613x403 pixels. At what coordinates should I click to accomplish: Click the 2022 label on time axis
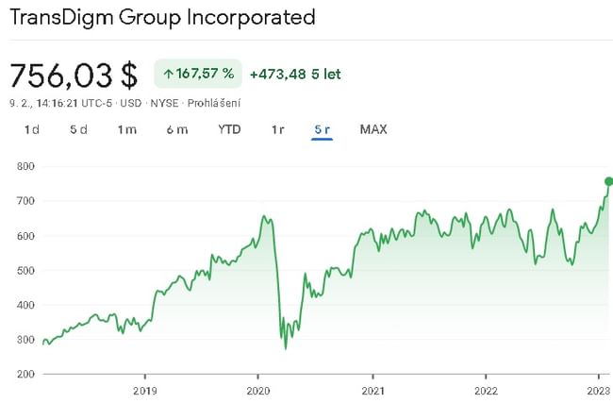click(x=486, y=390)
